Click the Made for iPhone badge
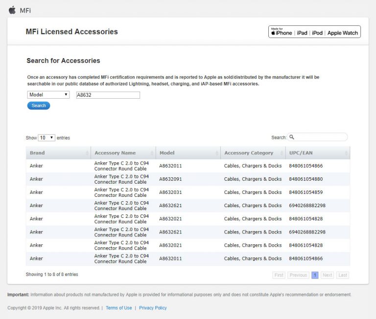This screenshot has height=319, width=376. pos(314,32)
